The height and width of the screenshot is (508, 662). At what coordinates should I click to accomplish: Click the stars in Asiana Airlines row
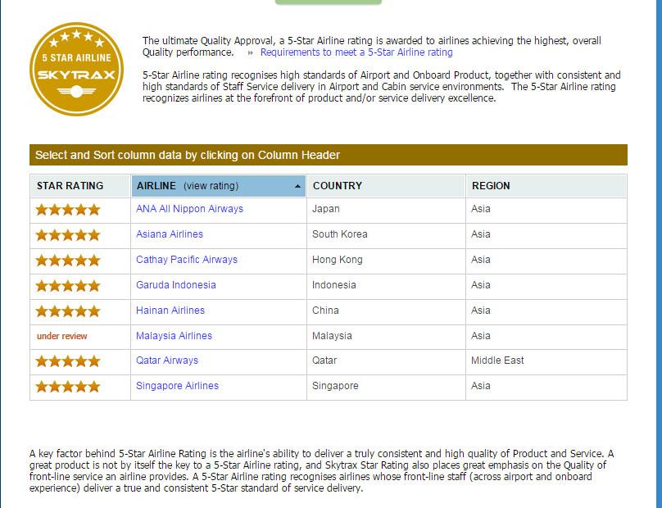point(68,235)
